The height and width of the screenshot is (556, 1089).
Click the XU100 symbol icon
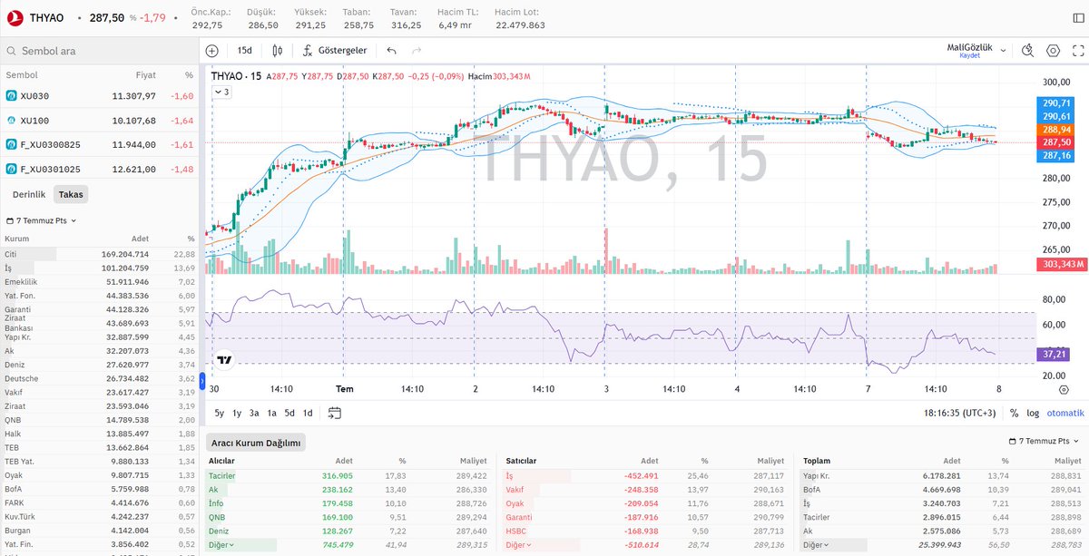pyautogui.click(x=12, y=120)
